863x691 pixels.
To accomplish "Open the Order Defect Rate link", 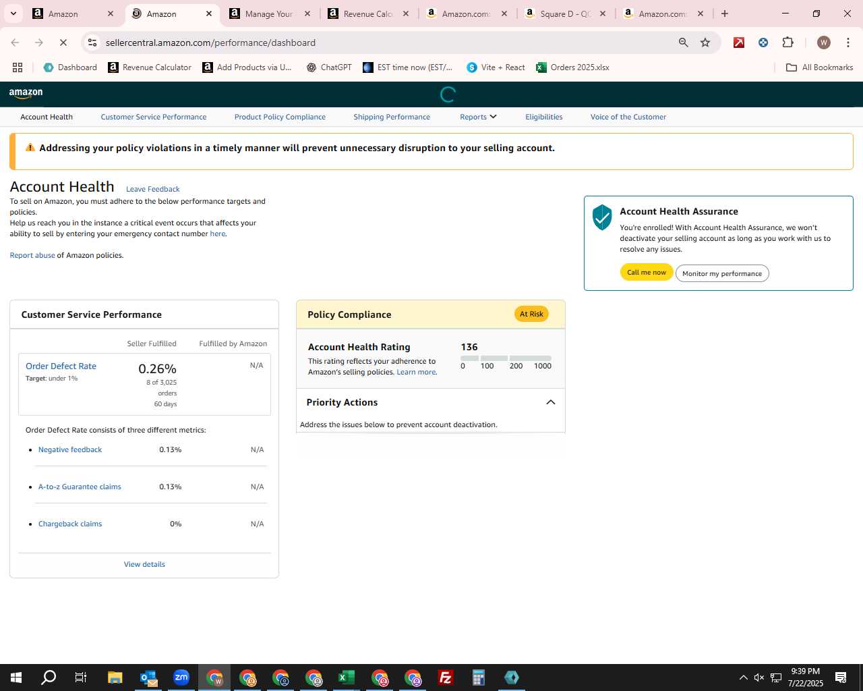I will pos(61,366).
